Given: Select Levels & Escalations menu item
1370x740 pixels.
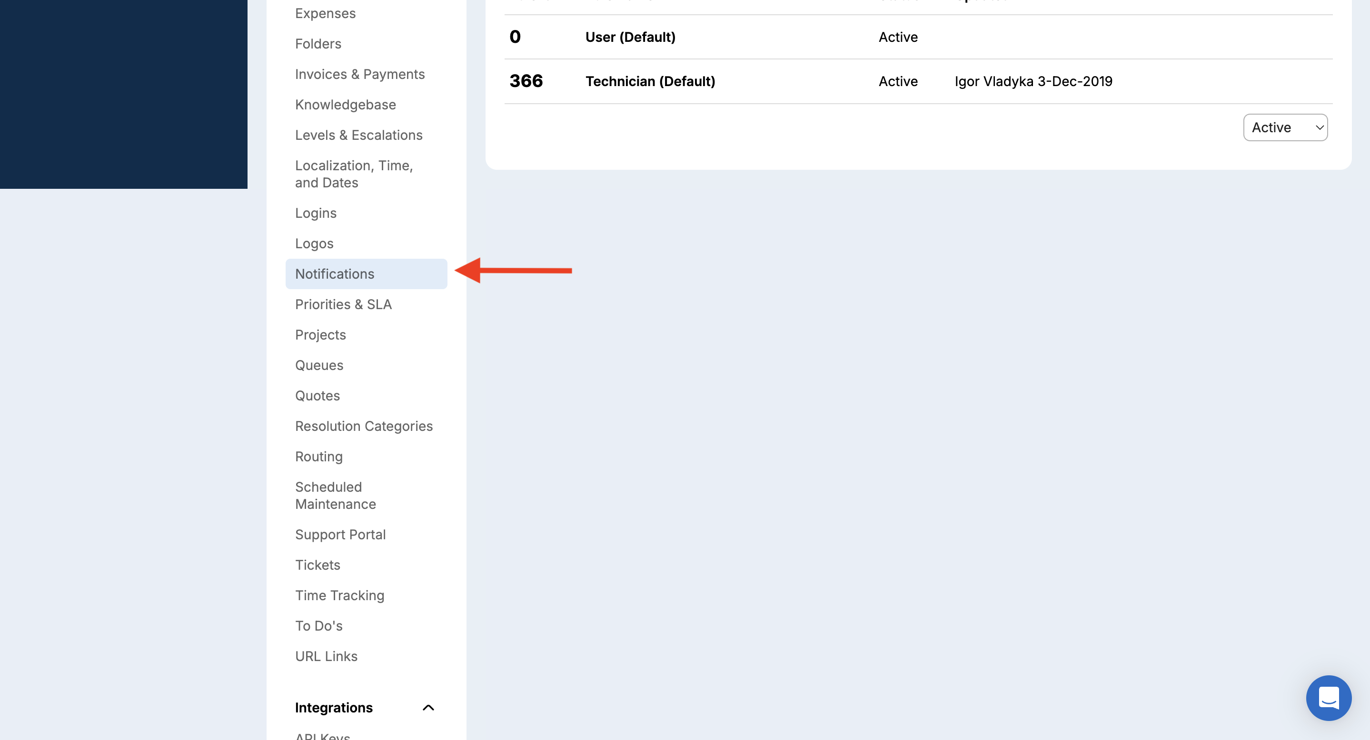Looking at the screenshot, I should pyautogui.click(x=358, y=135).
